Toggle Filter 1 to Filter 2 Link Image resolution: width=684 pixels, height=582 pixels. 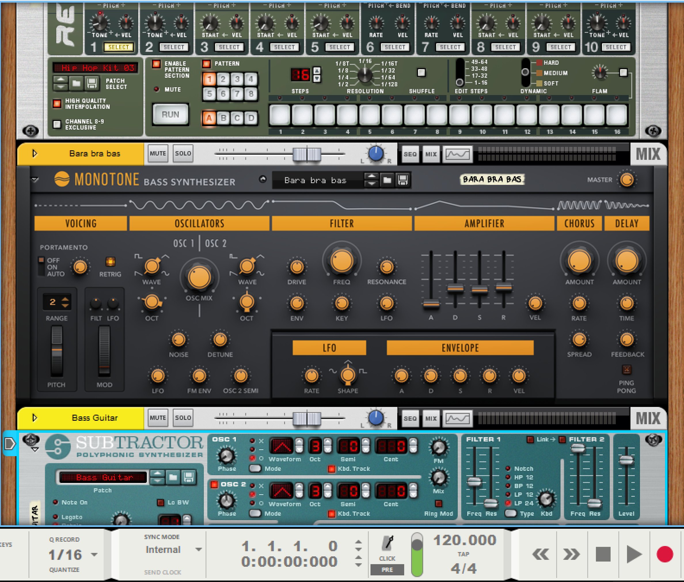530,439
